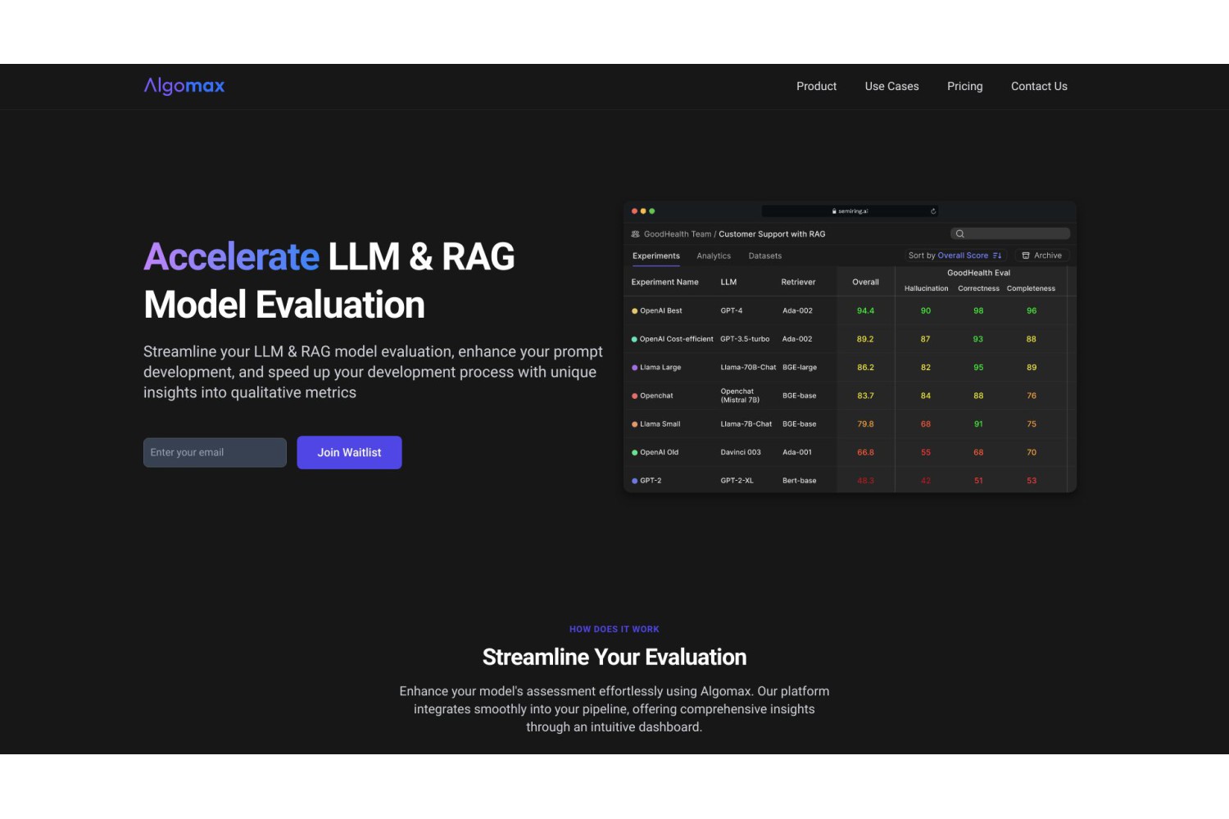Click the Bert-base retriever cell
Viewport: 1229px width, 819px height.
pos(799,481)
